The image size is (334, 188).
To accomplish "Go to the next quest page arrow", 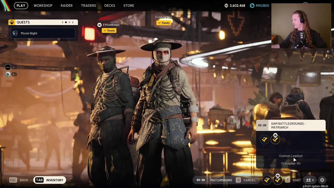I will (x=73, y=22).
